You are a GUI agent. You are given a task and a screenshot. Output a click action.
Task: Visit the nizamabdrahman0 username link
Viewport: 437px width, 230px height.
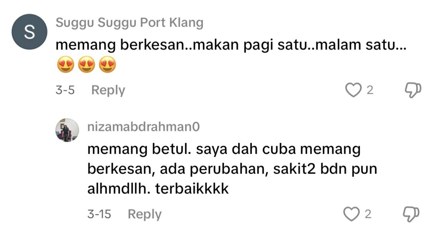[143, 127]
